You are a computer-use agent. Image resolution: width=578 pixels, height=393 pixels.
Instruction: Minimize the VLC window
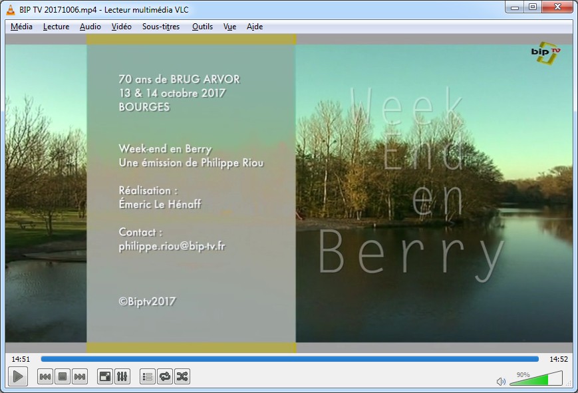tap(515, 7)
